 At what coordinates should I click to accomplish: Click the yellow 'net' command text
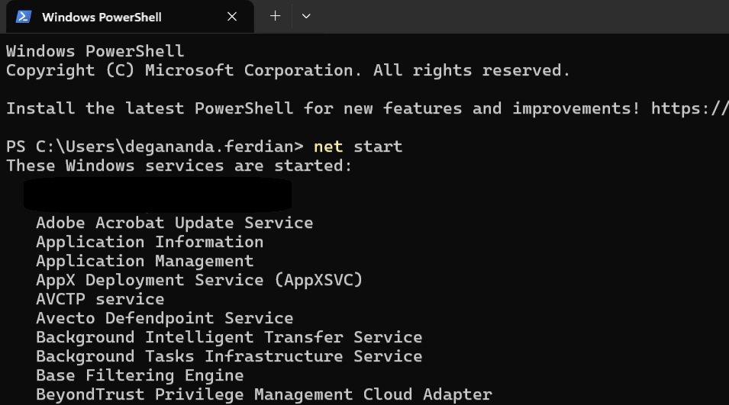(x=328, y=146)
